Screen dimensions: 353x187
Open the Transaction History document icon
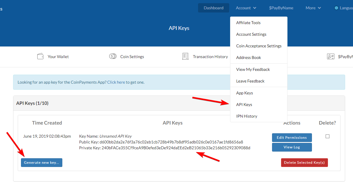185,56
